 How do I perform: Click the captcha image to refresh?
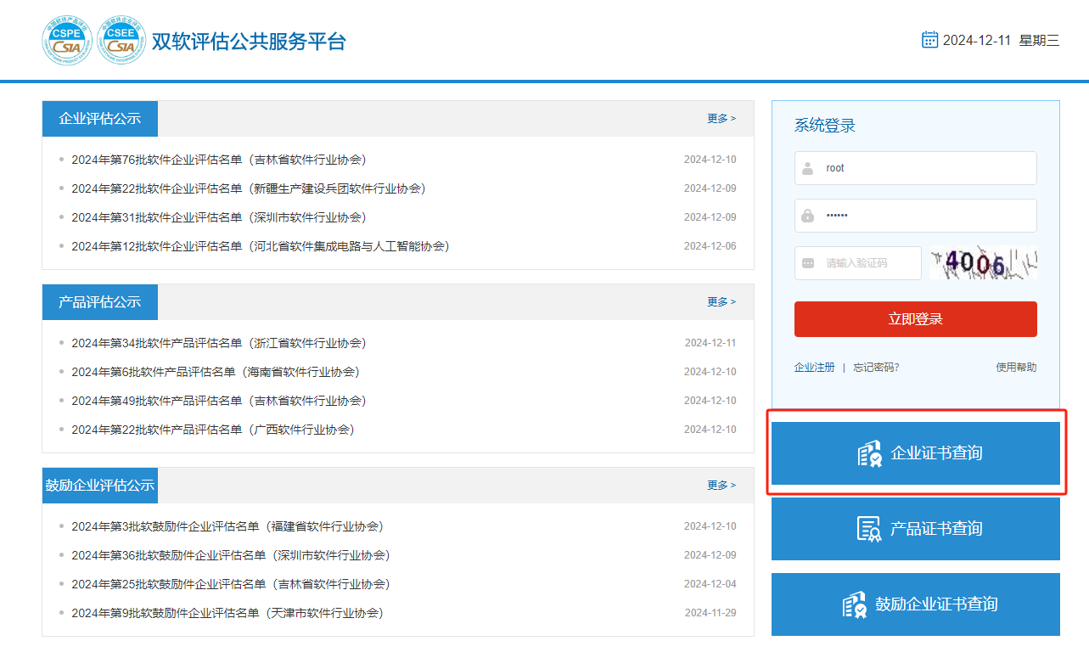point(983,263)
